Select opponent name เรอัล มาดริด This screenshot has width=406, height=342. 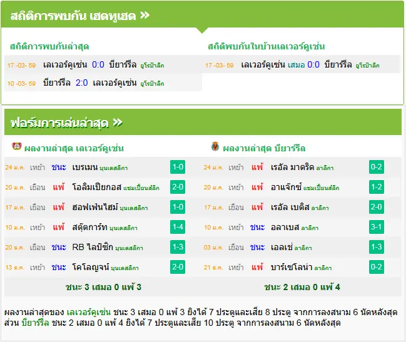pos(292,167)
